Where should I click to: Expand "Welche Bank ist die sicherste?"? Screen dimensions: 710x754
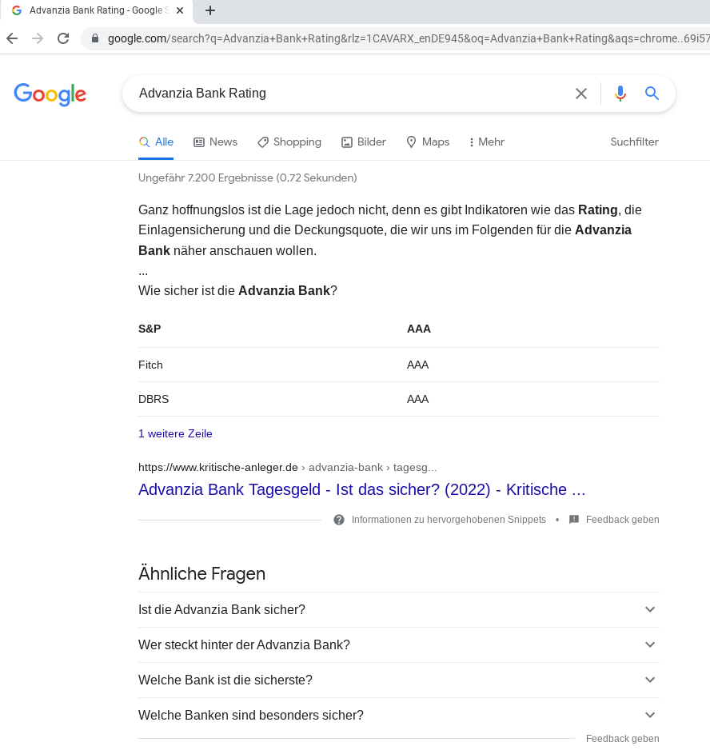pos(650,680)
